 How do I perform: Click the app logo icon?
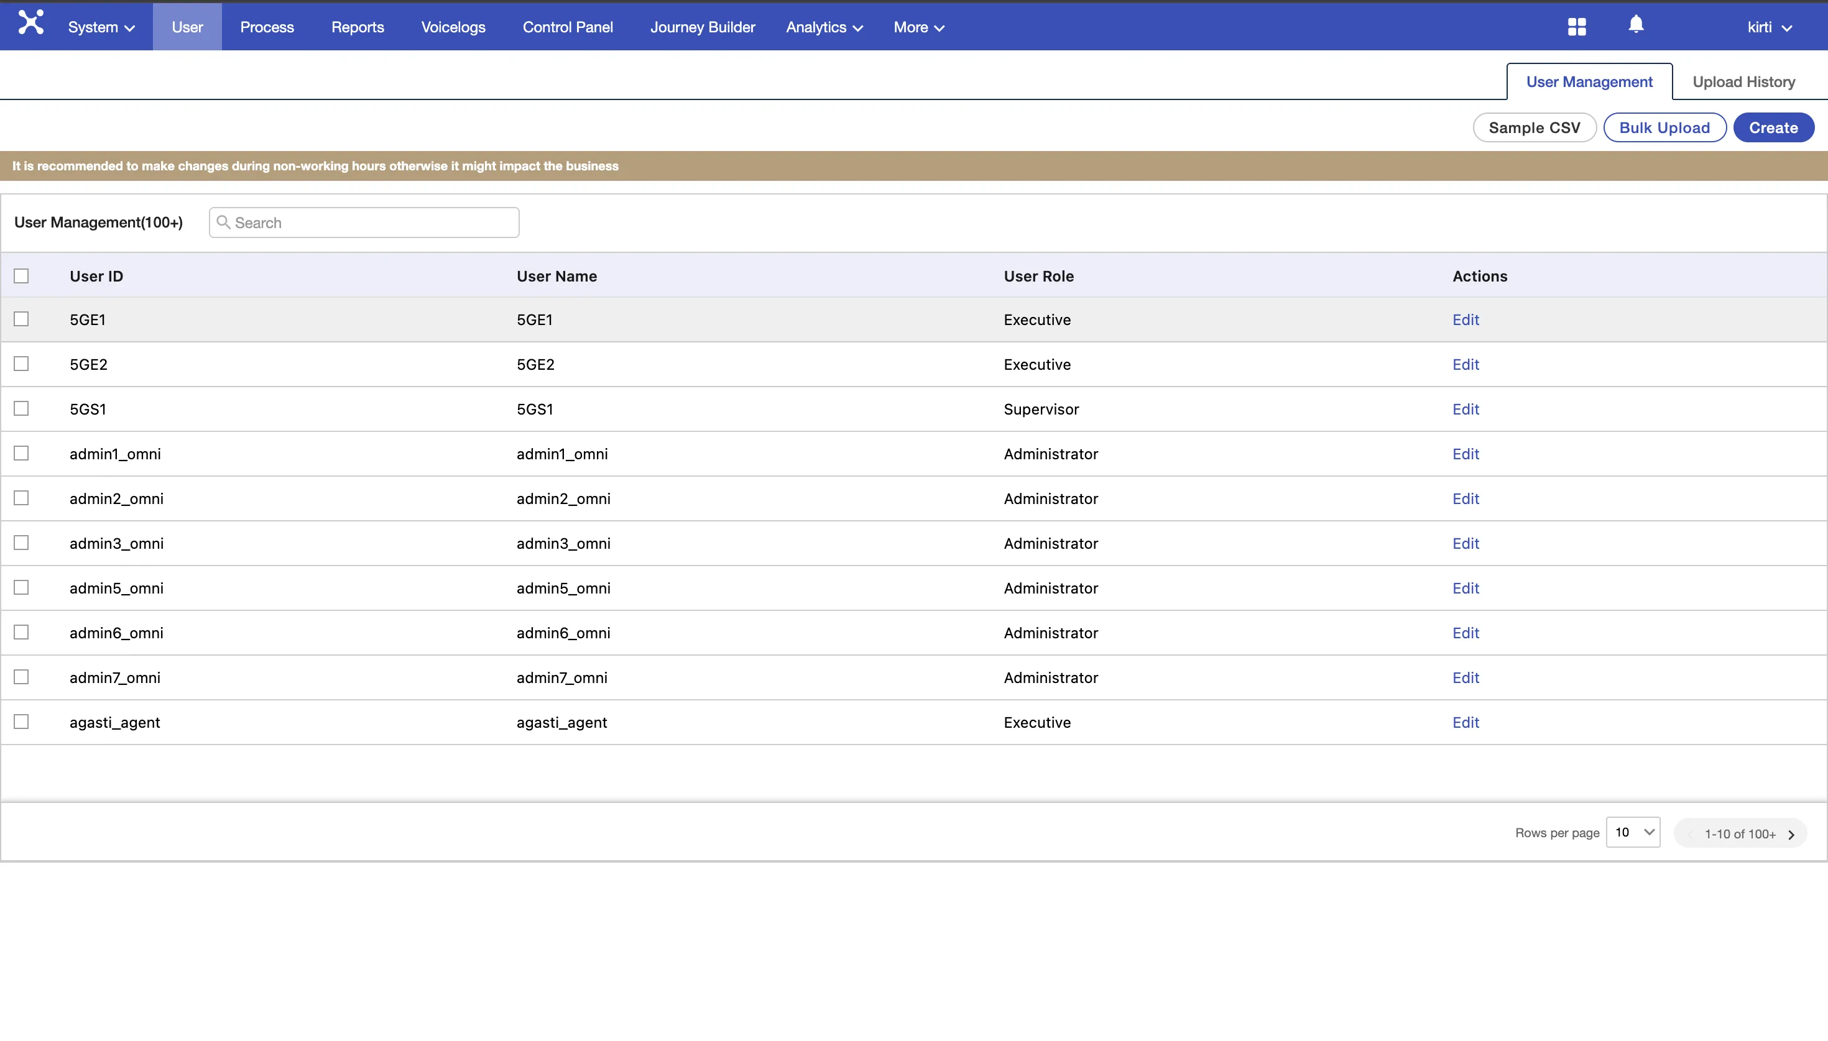point(30,24)
